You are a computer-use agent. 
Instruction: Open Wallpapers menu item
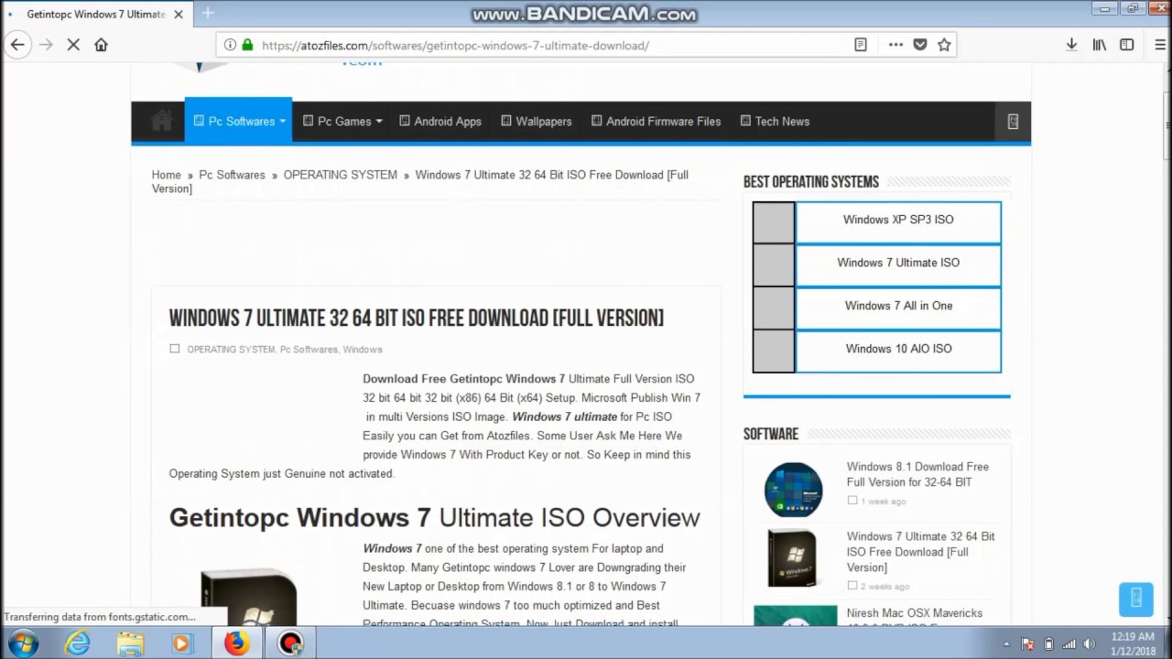click(537, 121)
